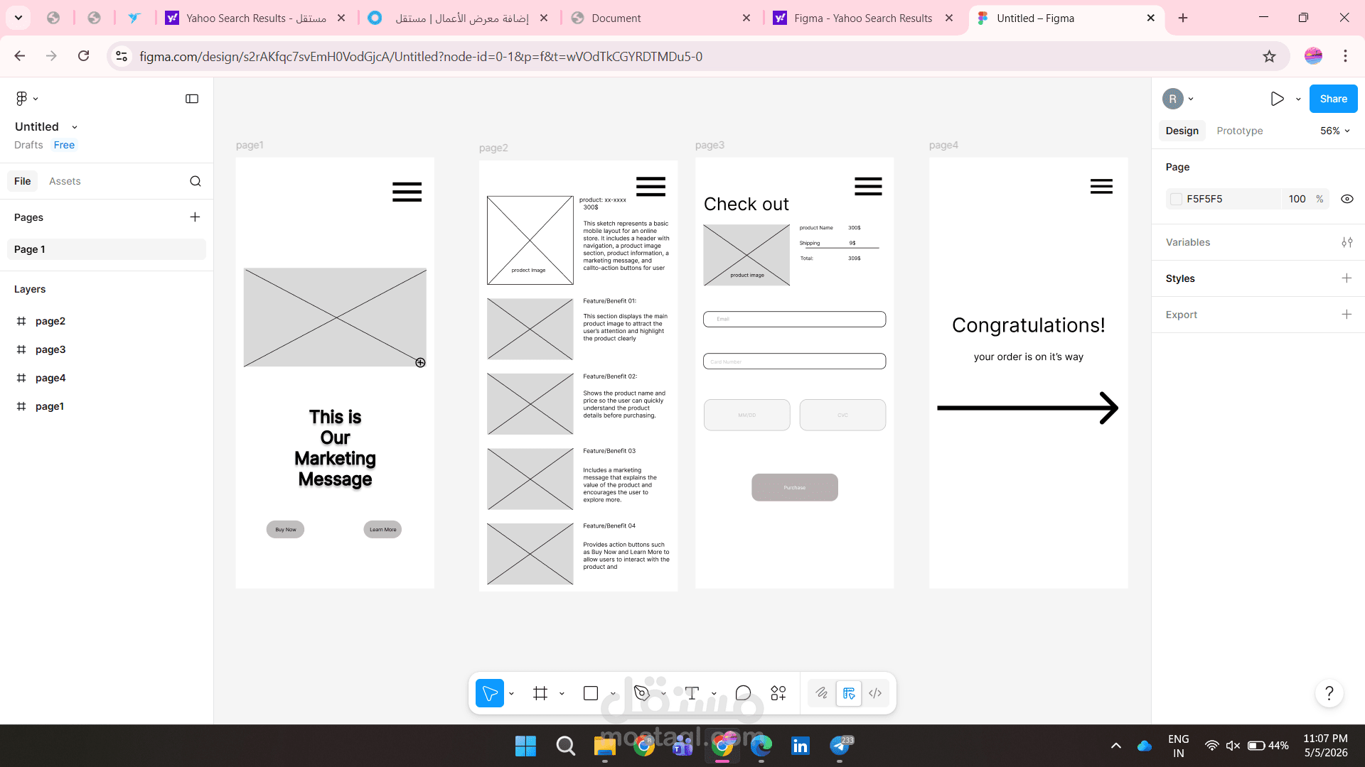1365x767 pixels.
Task: Open Variables settings icon
Action: tap(1347, 242)
